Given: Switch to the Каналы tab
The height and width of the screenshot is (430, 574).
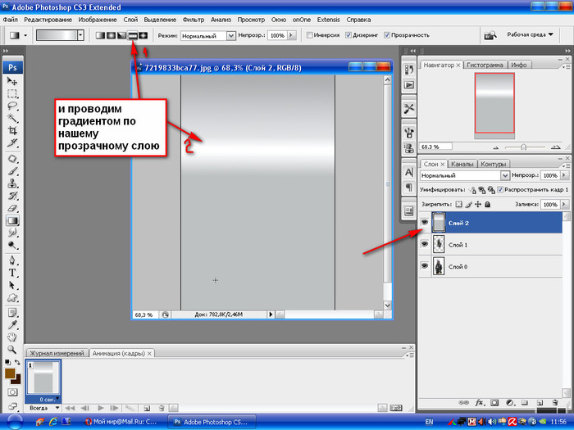Looking at the screenshot, I should pos(462,164).
